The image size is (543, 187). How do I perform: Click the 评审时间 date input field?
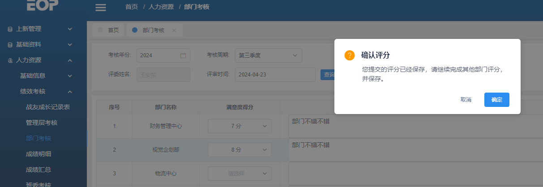(x=275, y=75)
